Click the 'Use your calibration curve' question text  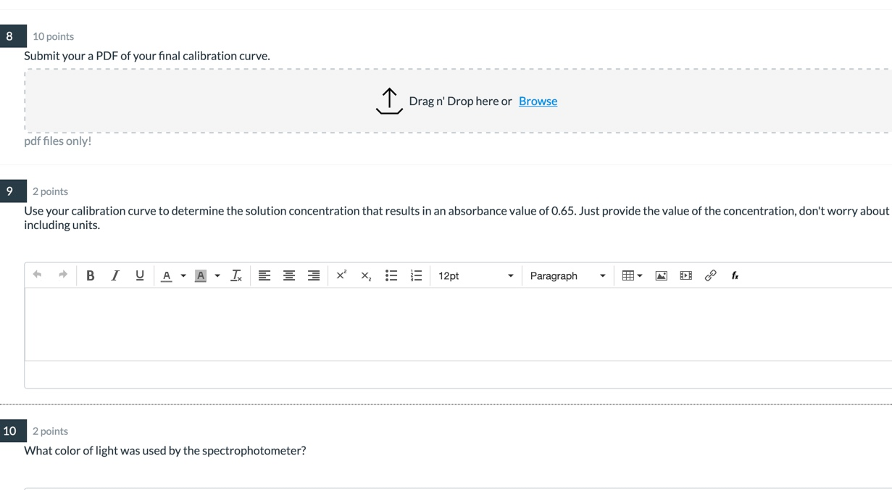point(457,217)
